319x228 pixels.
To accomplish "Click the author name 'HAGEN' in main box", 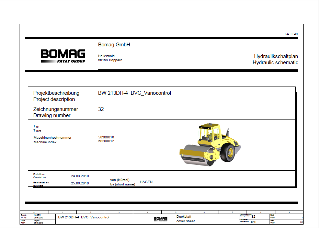I will [146, 182].
